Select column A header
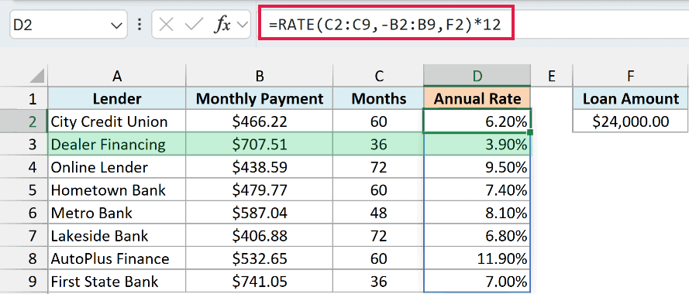 tap(116, 76)
